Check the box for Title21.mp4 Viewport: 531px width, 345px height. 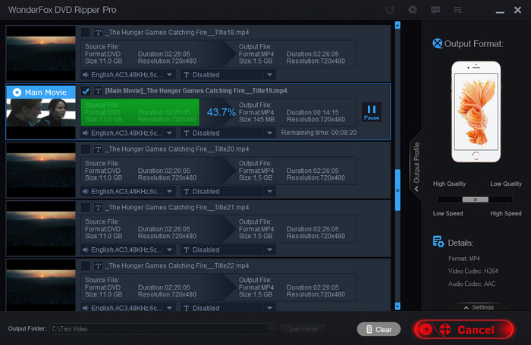click(86, 208)
